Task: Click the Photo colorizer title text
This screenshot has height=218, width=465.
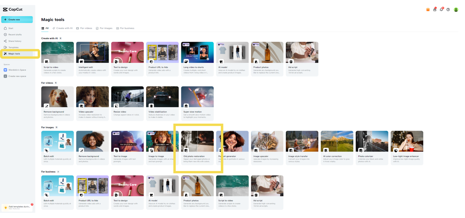Action: tap(365, 156)
